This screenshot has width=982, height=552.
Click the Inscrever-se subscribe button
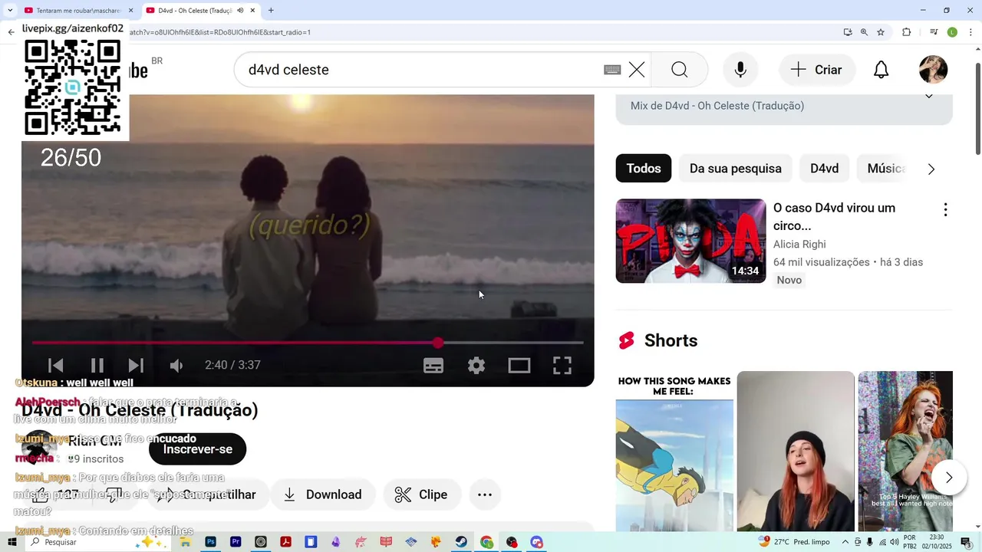[198, 449]
